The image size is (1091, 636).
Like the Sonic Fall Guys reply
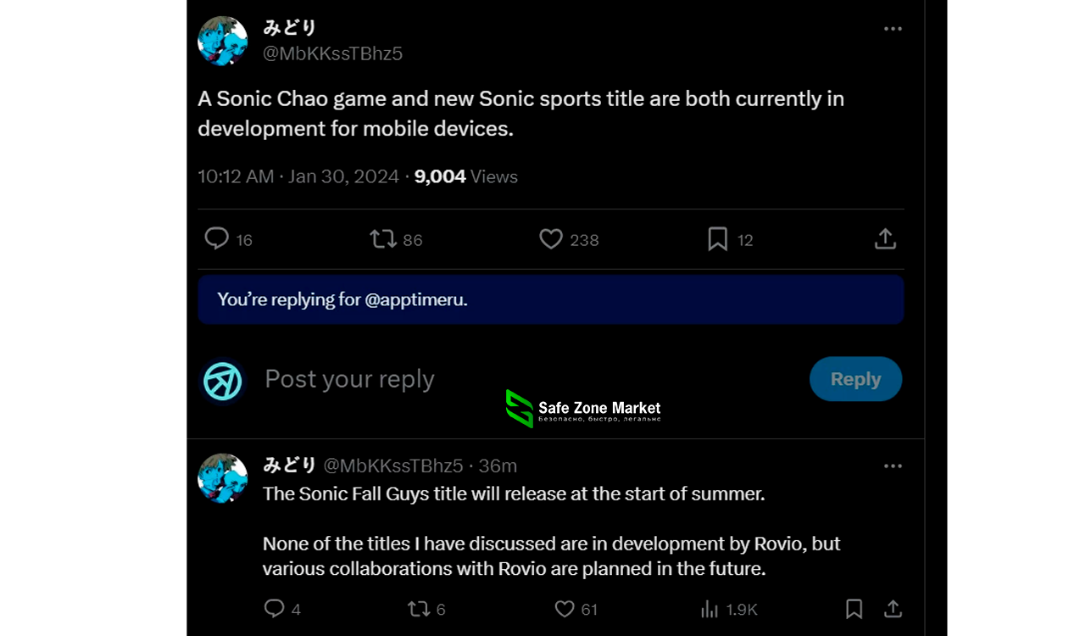click(x=565, y=609)
